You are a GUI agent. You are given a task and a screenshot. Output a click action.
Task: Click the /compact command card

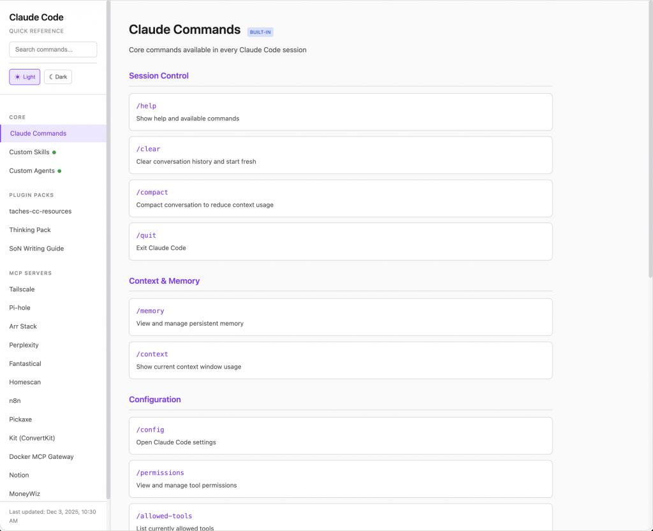tap(341, 198)
